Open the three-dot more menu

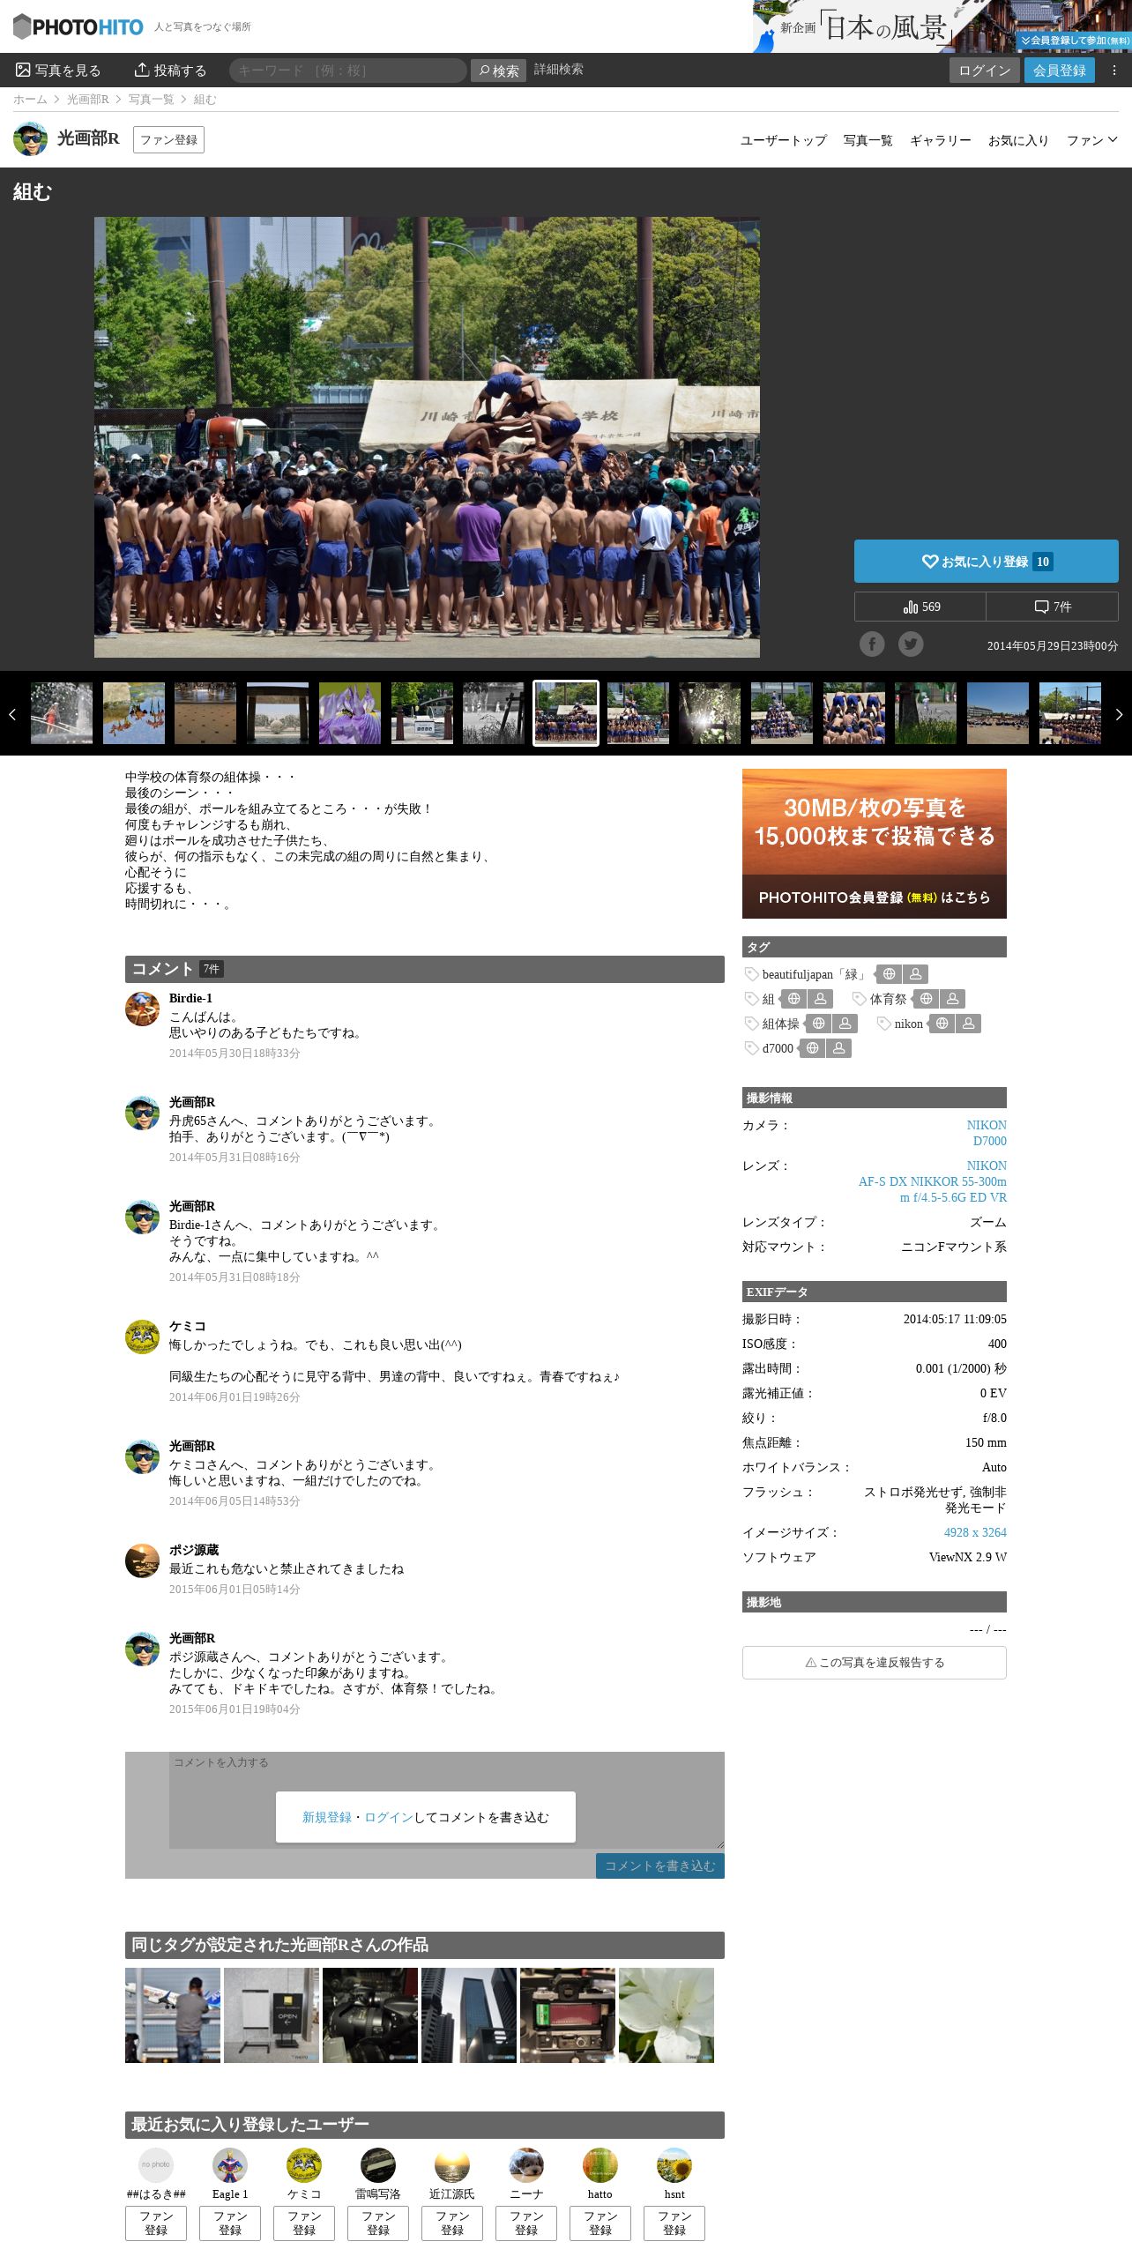click(x=1113, y=71)
